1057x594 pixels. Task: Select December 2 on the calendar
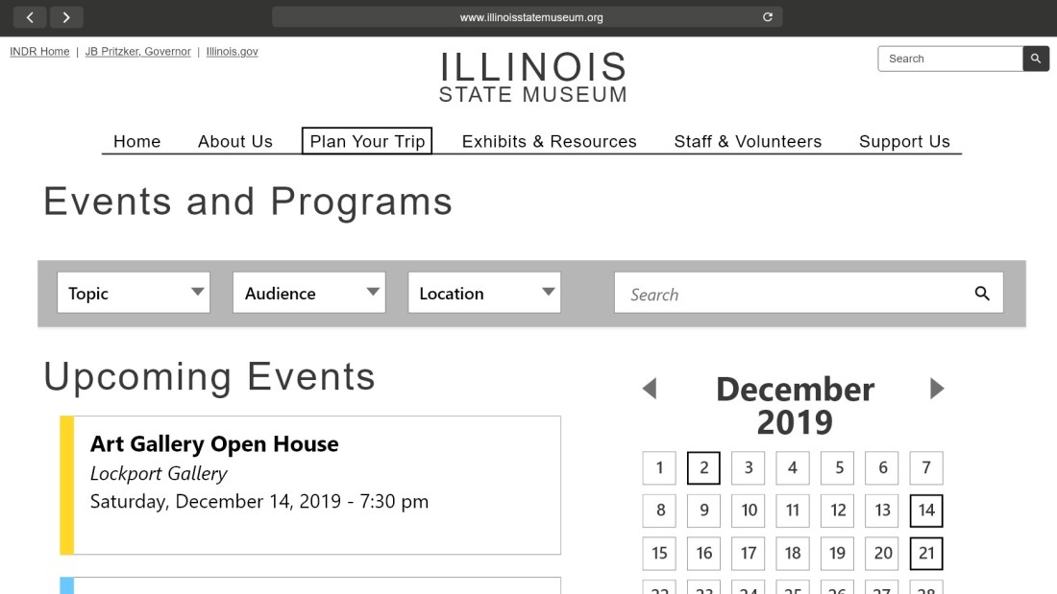coord(703,468)
